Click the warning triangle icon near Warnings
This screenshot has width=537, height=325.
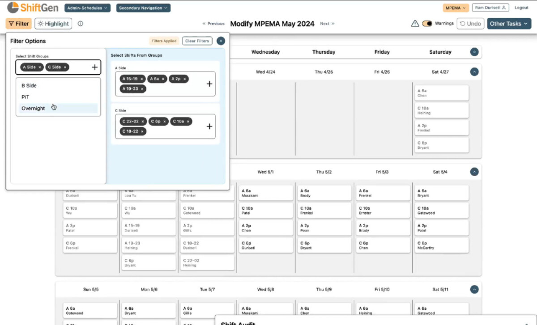[414, 23]
